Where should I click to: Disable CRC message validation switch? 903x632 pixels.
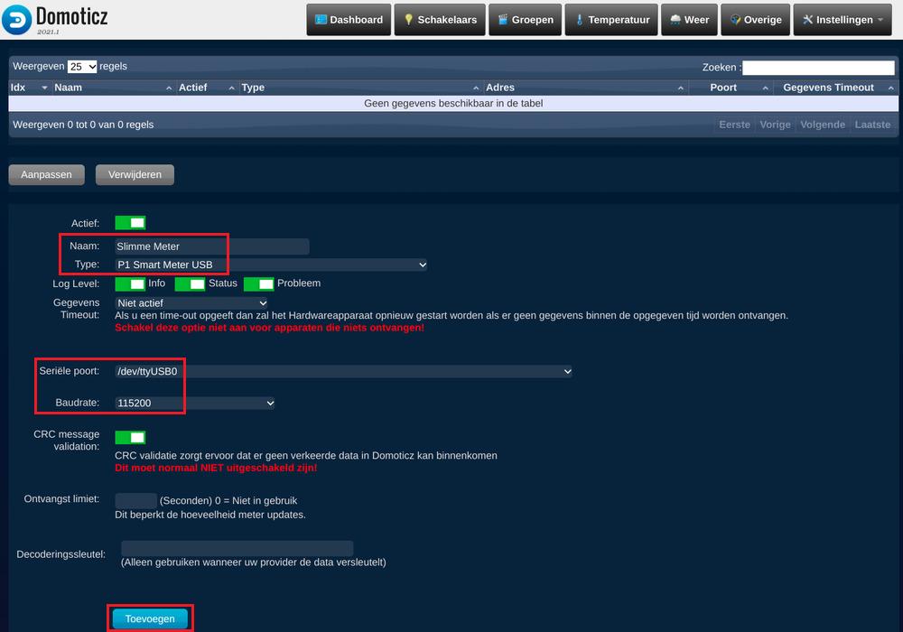point(130,438)
